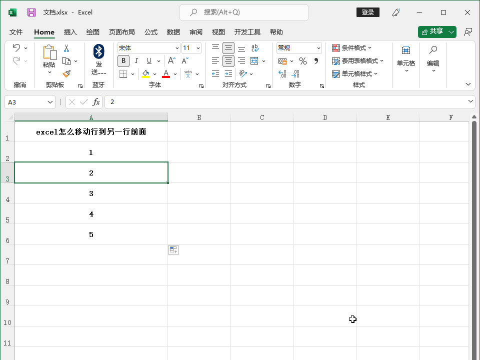Decrease decimal places

295,74
